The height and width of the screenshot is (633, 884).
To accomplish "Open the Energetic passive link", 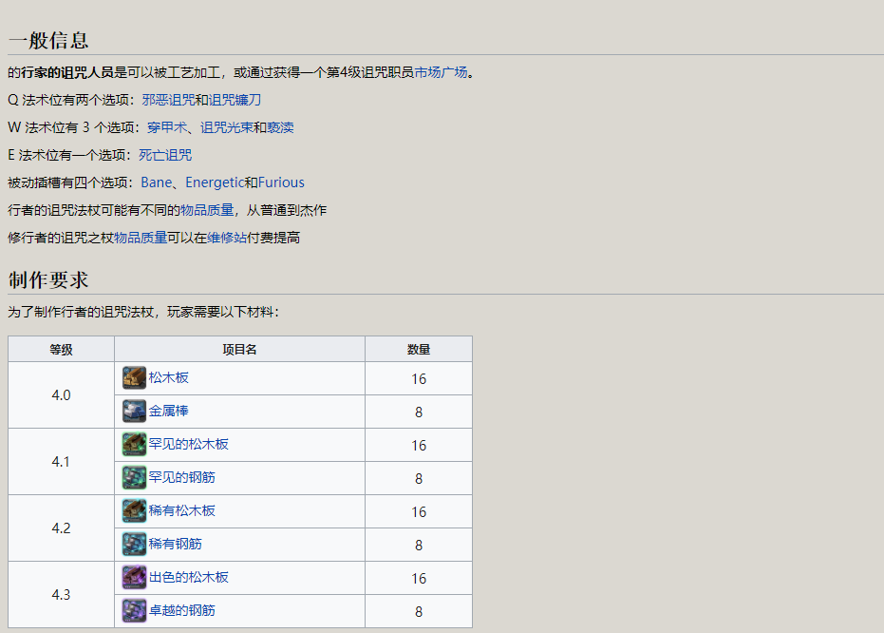I will pos(215,182).
